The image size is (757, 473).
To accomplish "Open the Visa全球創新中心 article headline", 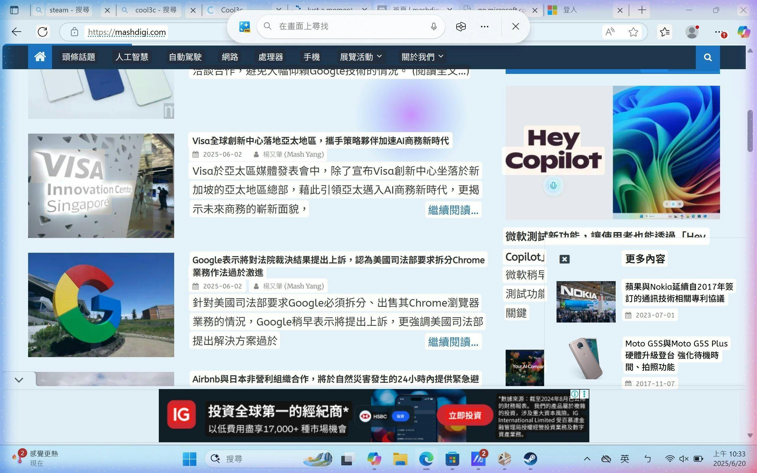I will [320, 141].
